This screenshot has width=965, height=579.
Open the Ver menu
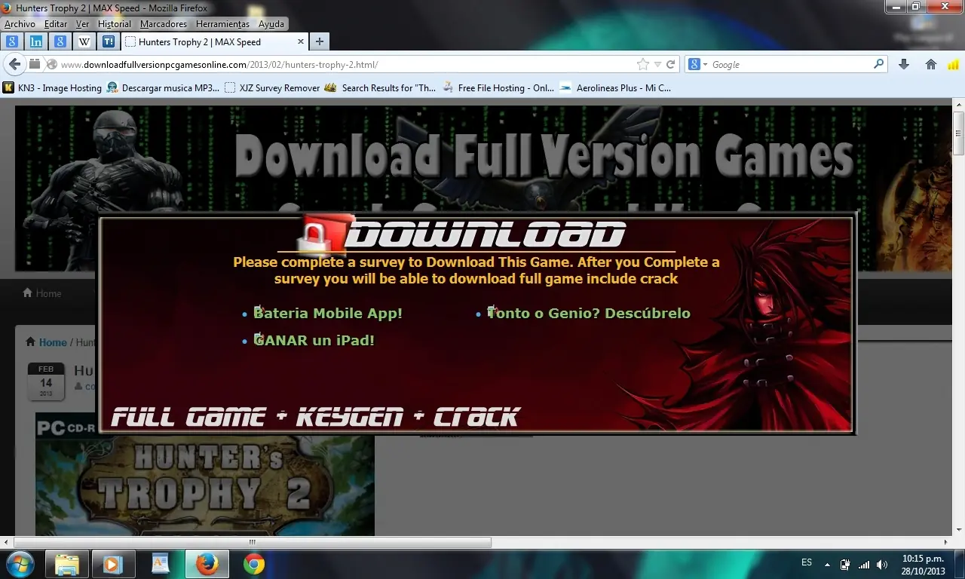click(82, 24)
